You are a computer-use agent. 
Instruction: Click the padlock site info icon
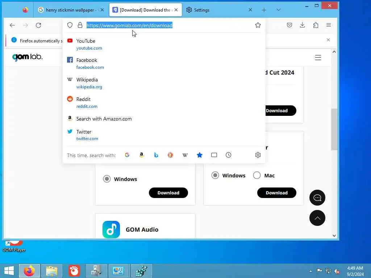coord(80,25)
